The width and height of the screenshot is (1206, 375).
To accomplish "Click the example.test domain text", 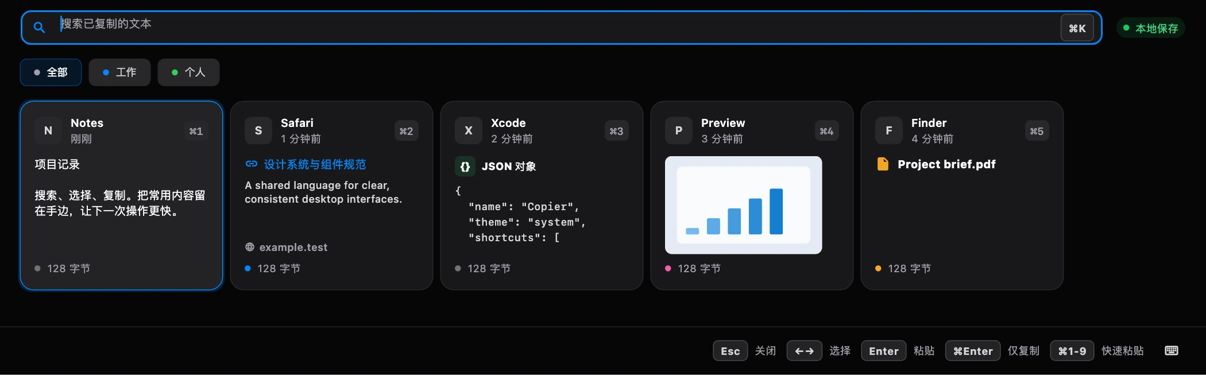I will [293, 248].
